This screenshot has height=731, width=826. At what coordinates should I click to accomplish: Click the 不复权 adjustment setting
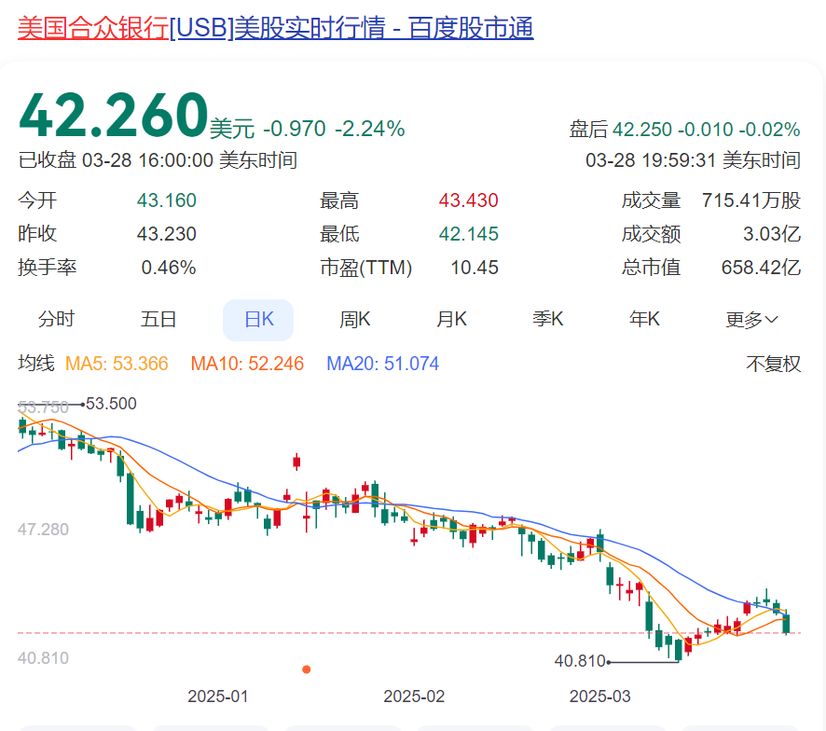[x=773, y=364]
